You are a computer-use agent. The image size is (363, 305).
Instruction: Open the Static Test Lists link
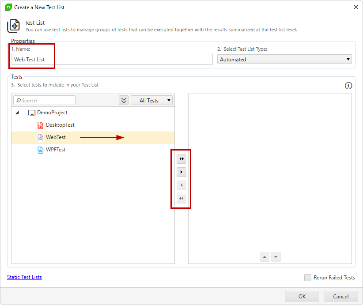[x=24, y=277]
